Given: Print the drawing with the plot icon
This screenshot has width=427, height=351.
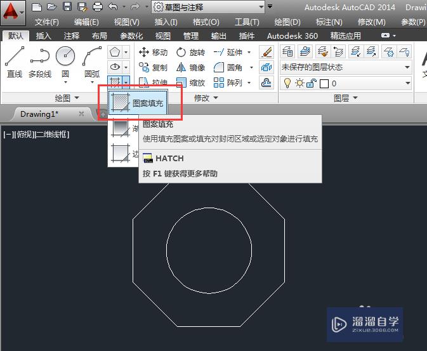Looking at the screenshot, I should click(98, 7).
